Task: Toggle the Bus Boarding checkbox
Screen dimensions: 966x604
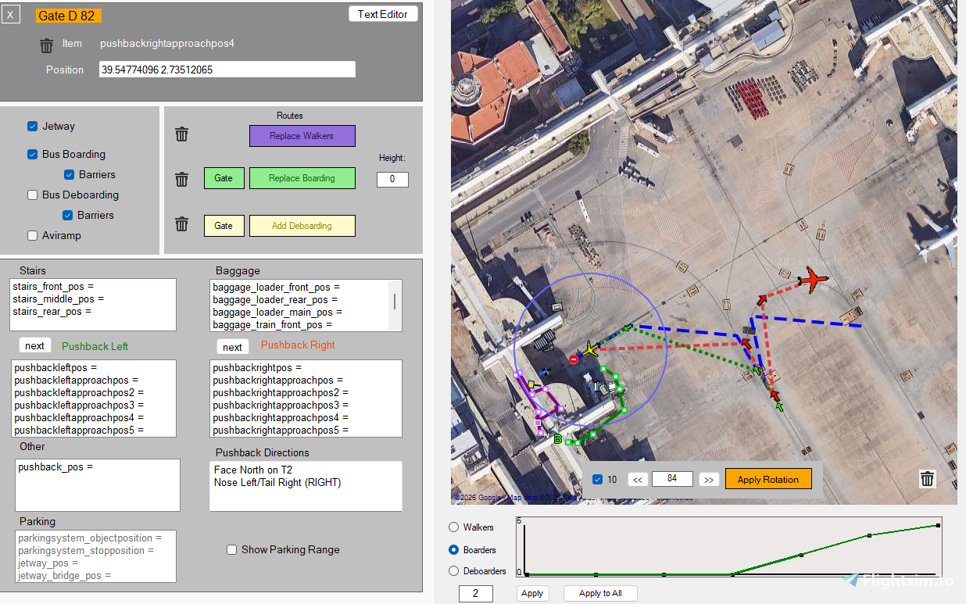Action: (x=32, y=154)
